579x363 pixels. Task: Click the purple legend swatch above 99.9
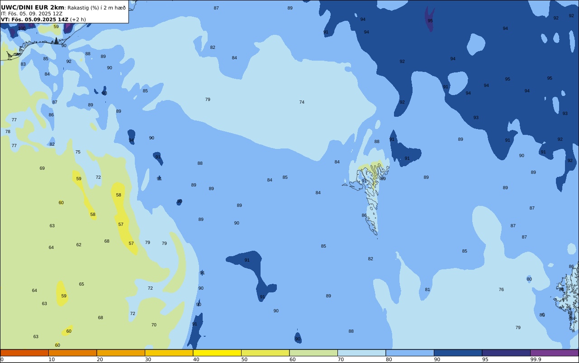point(554,353)
